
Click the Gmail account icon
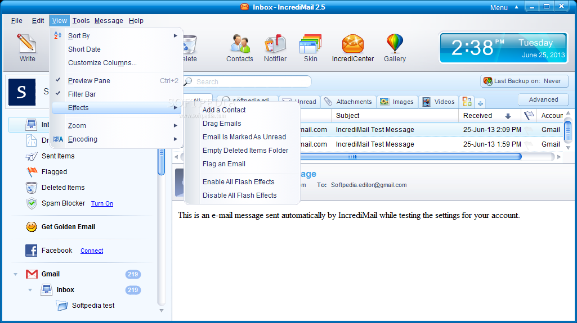(32, 274)
